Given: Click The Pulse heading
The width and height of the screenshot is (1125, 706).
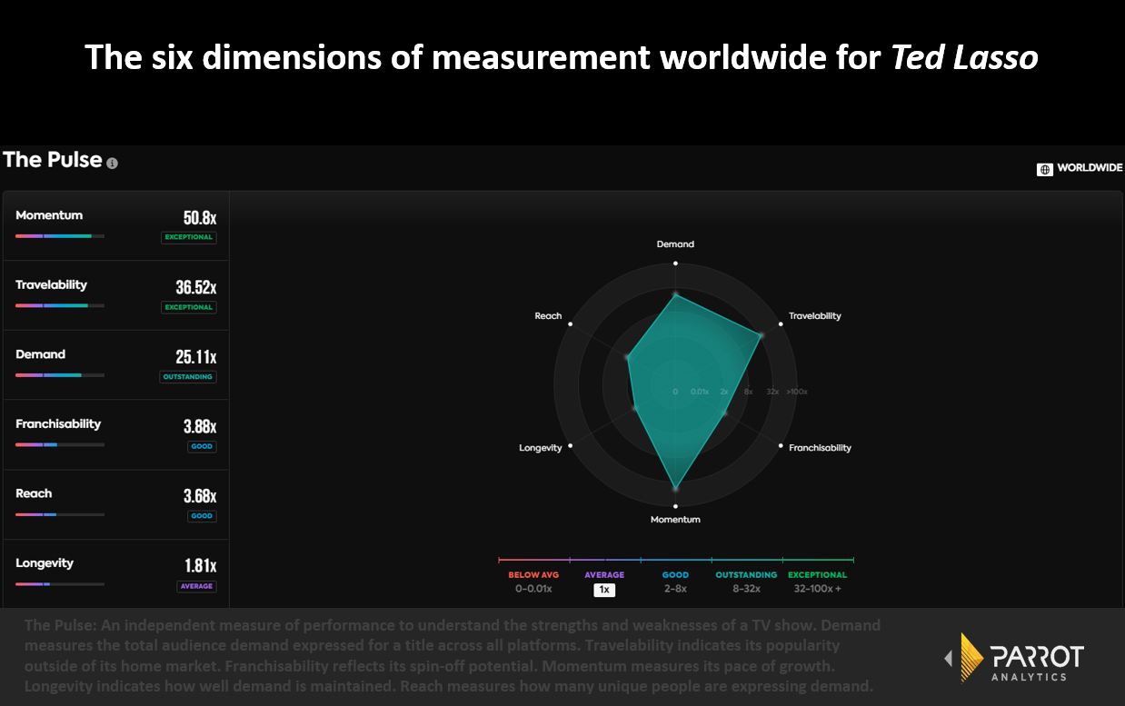Looking at the screenshot, I should 53,160.
